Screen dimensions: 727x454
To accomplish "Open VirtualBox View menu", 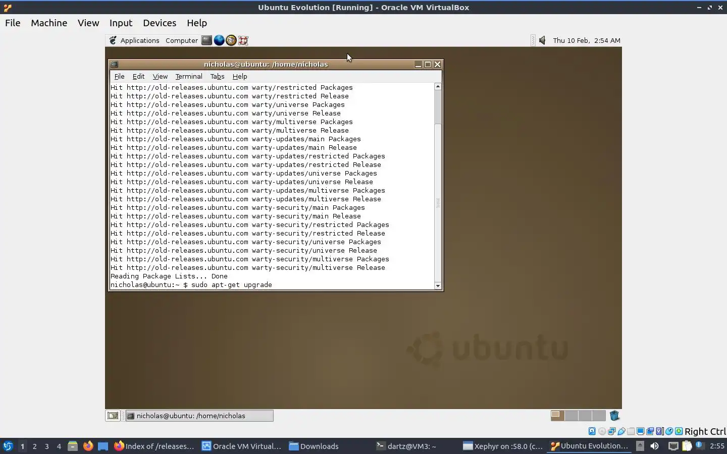I will click(x=88, y=23).
